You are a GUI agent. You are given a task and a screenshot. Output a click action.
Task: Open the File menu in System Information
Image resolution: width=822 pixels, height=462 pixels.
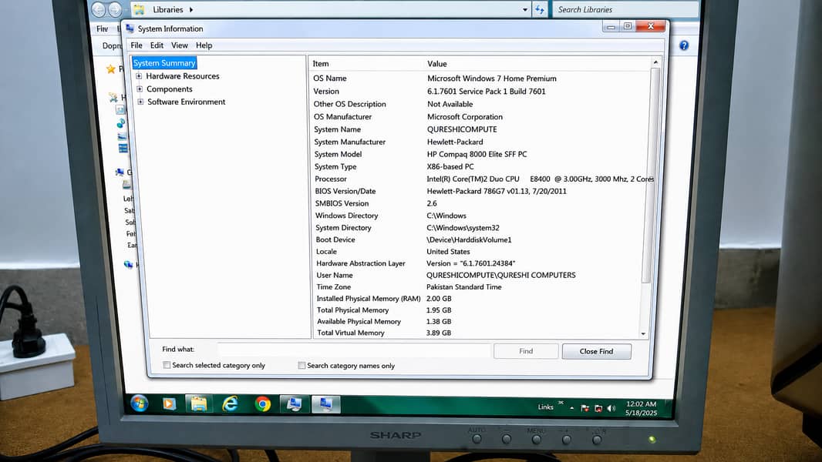point(136,45)
